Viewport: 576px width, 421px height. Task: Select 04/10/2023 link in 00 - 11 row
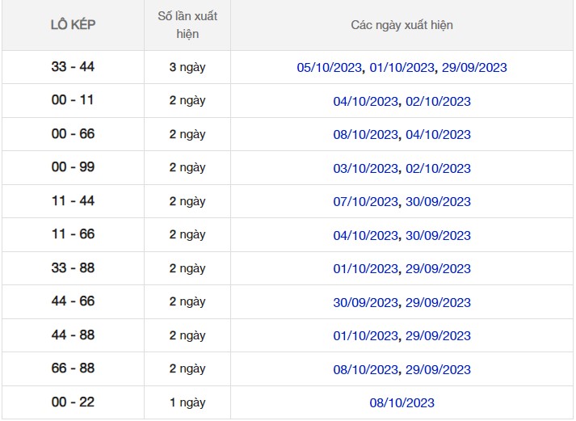366,102
